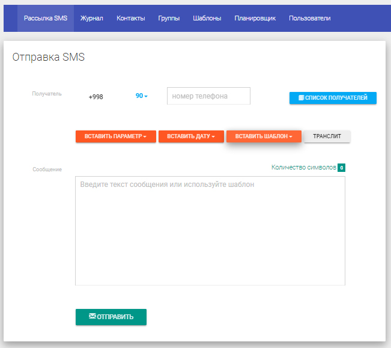Open the Рассылка SMS tab

(46, 18)
